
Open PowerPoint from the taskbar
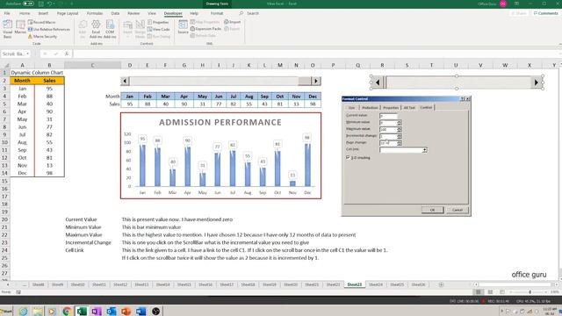[x=126, y=311]
